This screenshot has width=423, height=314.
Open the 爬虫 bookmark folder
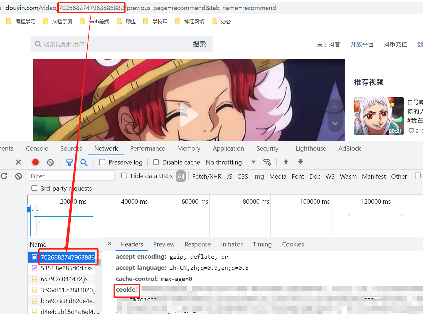pyautogui.click(x=126, y=21)
